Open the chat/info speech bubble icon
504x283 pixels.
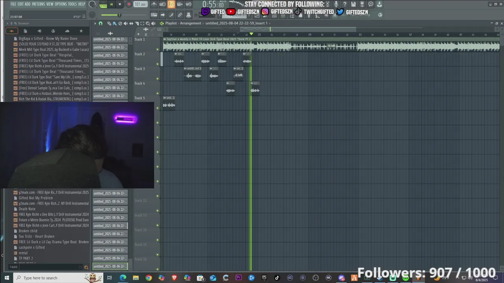coord(371,4)
